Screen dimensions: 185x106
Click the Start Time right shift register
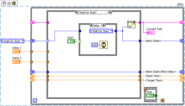[x=182, y=76]
